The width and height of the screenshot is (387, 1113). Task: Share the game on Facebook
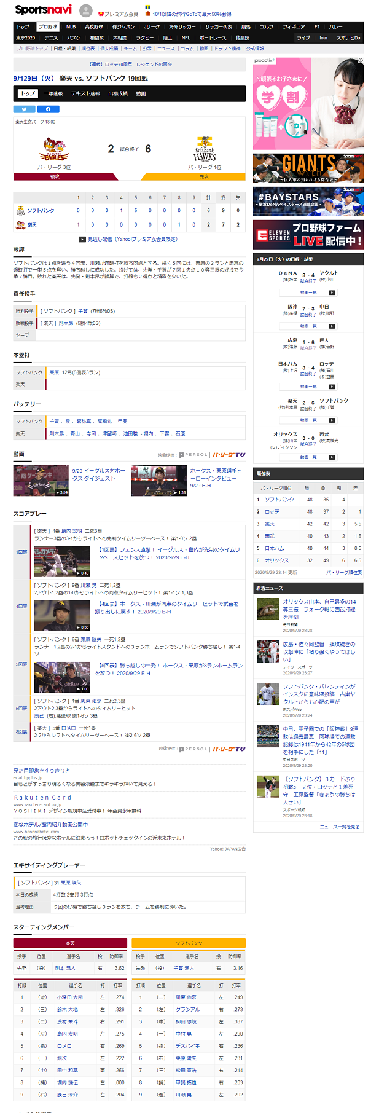click(x=49, y=109)
